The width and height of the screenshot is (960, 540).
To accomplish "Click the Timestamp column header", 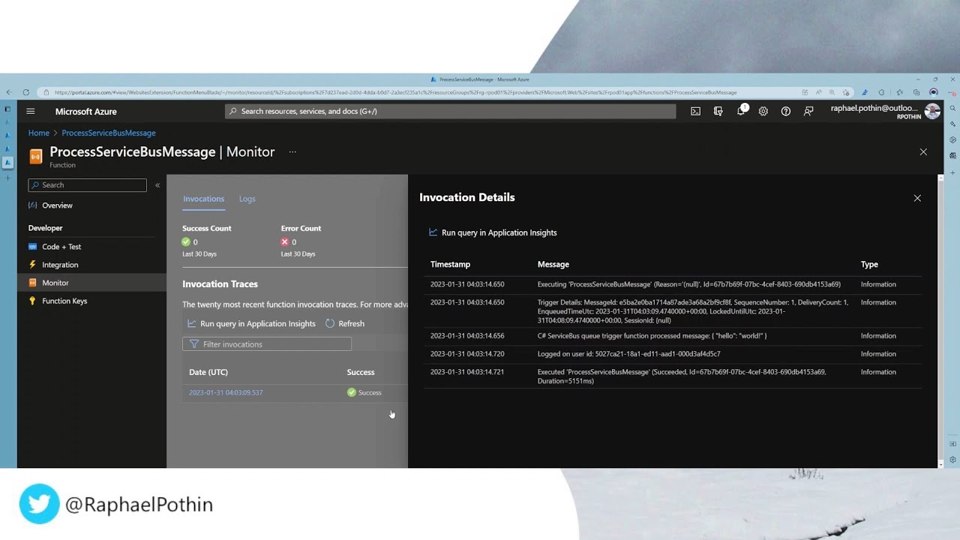I will tap(450, 264).
